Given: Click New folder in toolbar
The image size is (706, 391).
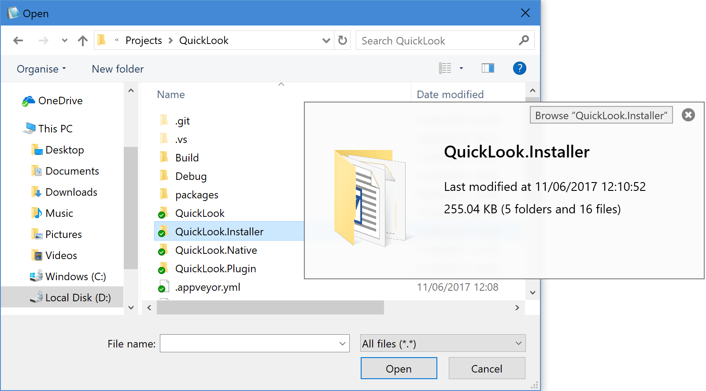Looking at the screenshot, I should coord(118,69).
